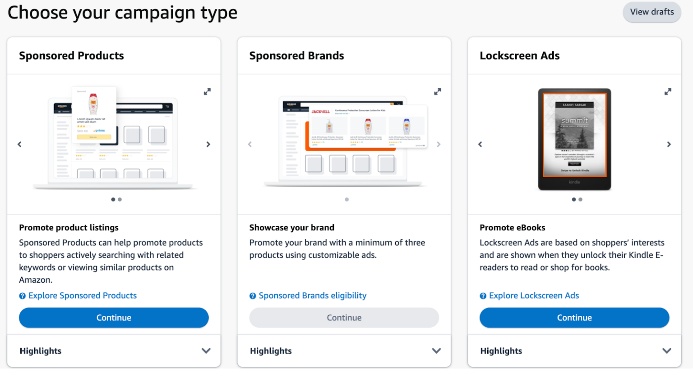Open Explore Sponsored Products link
This screenshot has width=693, height=369.
pyautogui.click(x=83, y=296)
